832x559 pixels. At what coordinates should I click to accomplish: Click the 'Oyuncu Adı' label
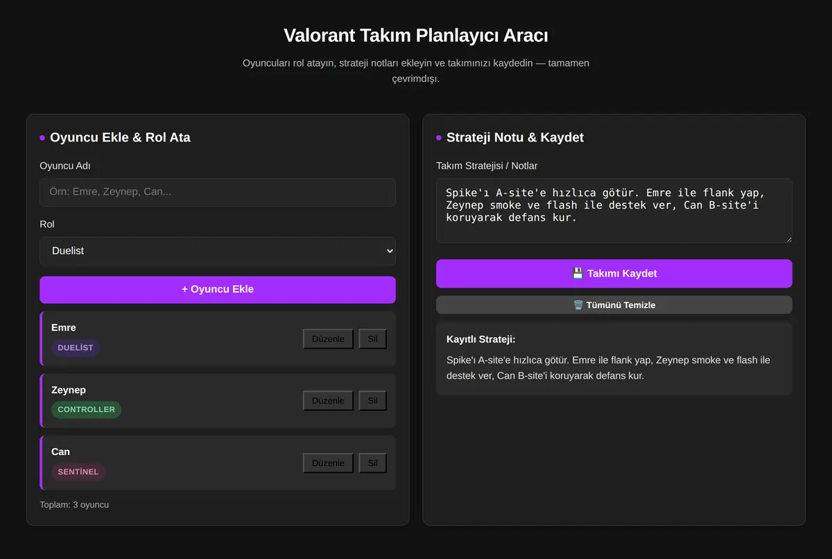(65, 166)
